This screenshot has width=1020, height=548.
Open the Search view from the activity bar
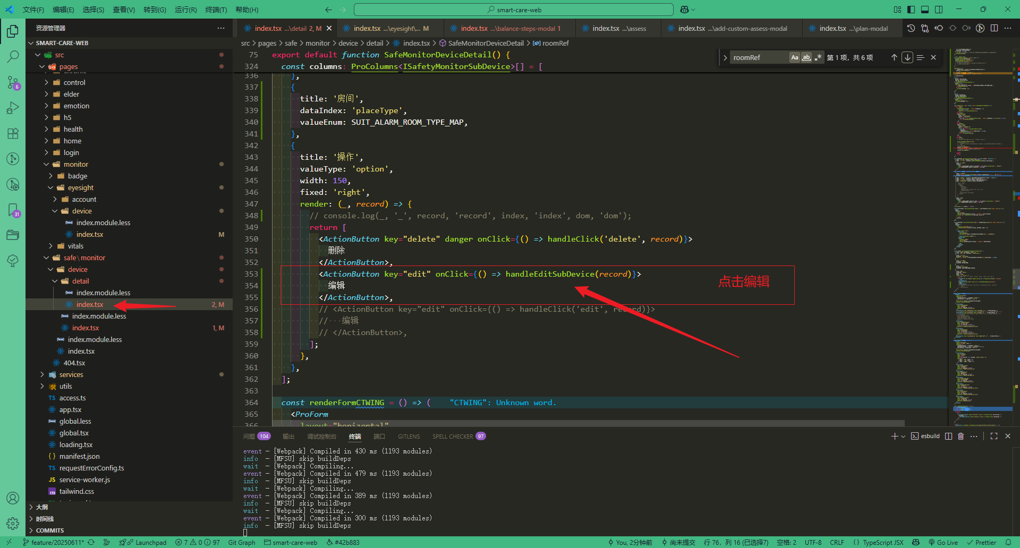pos(13,56)
